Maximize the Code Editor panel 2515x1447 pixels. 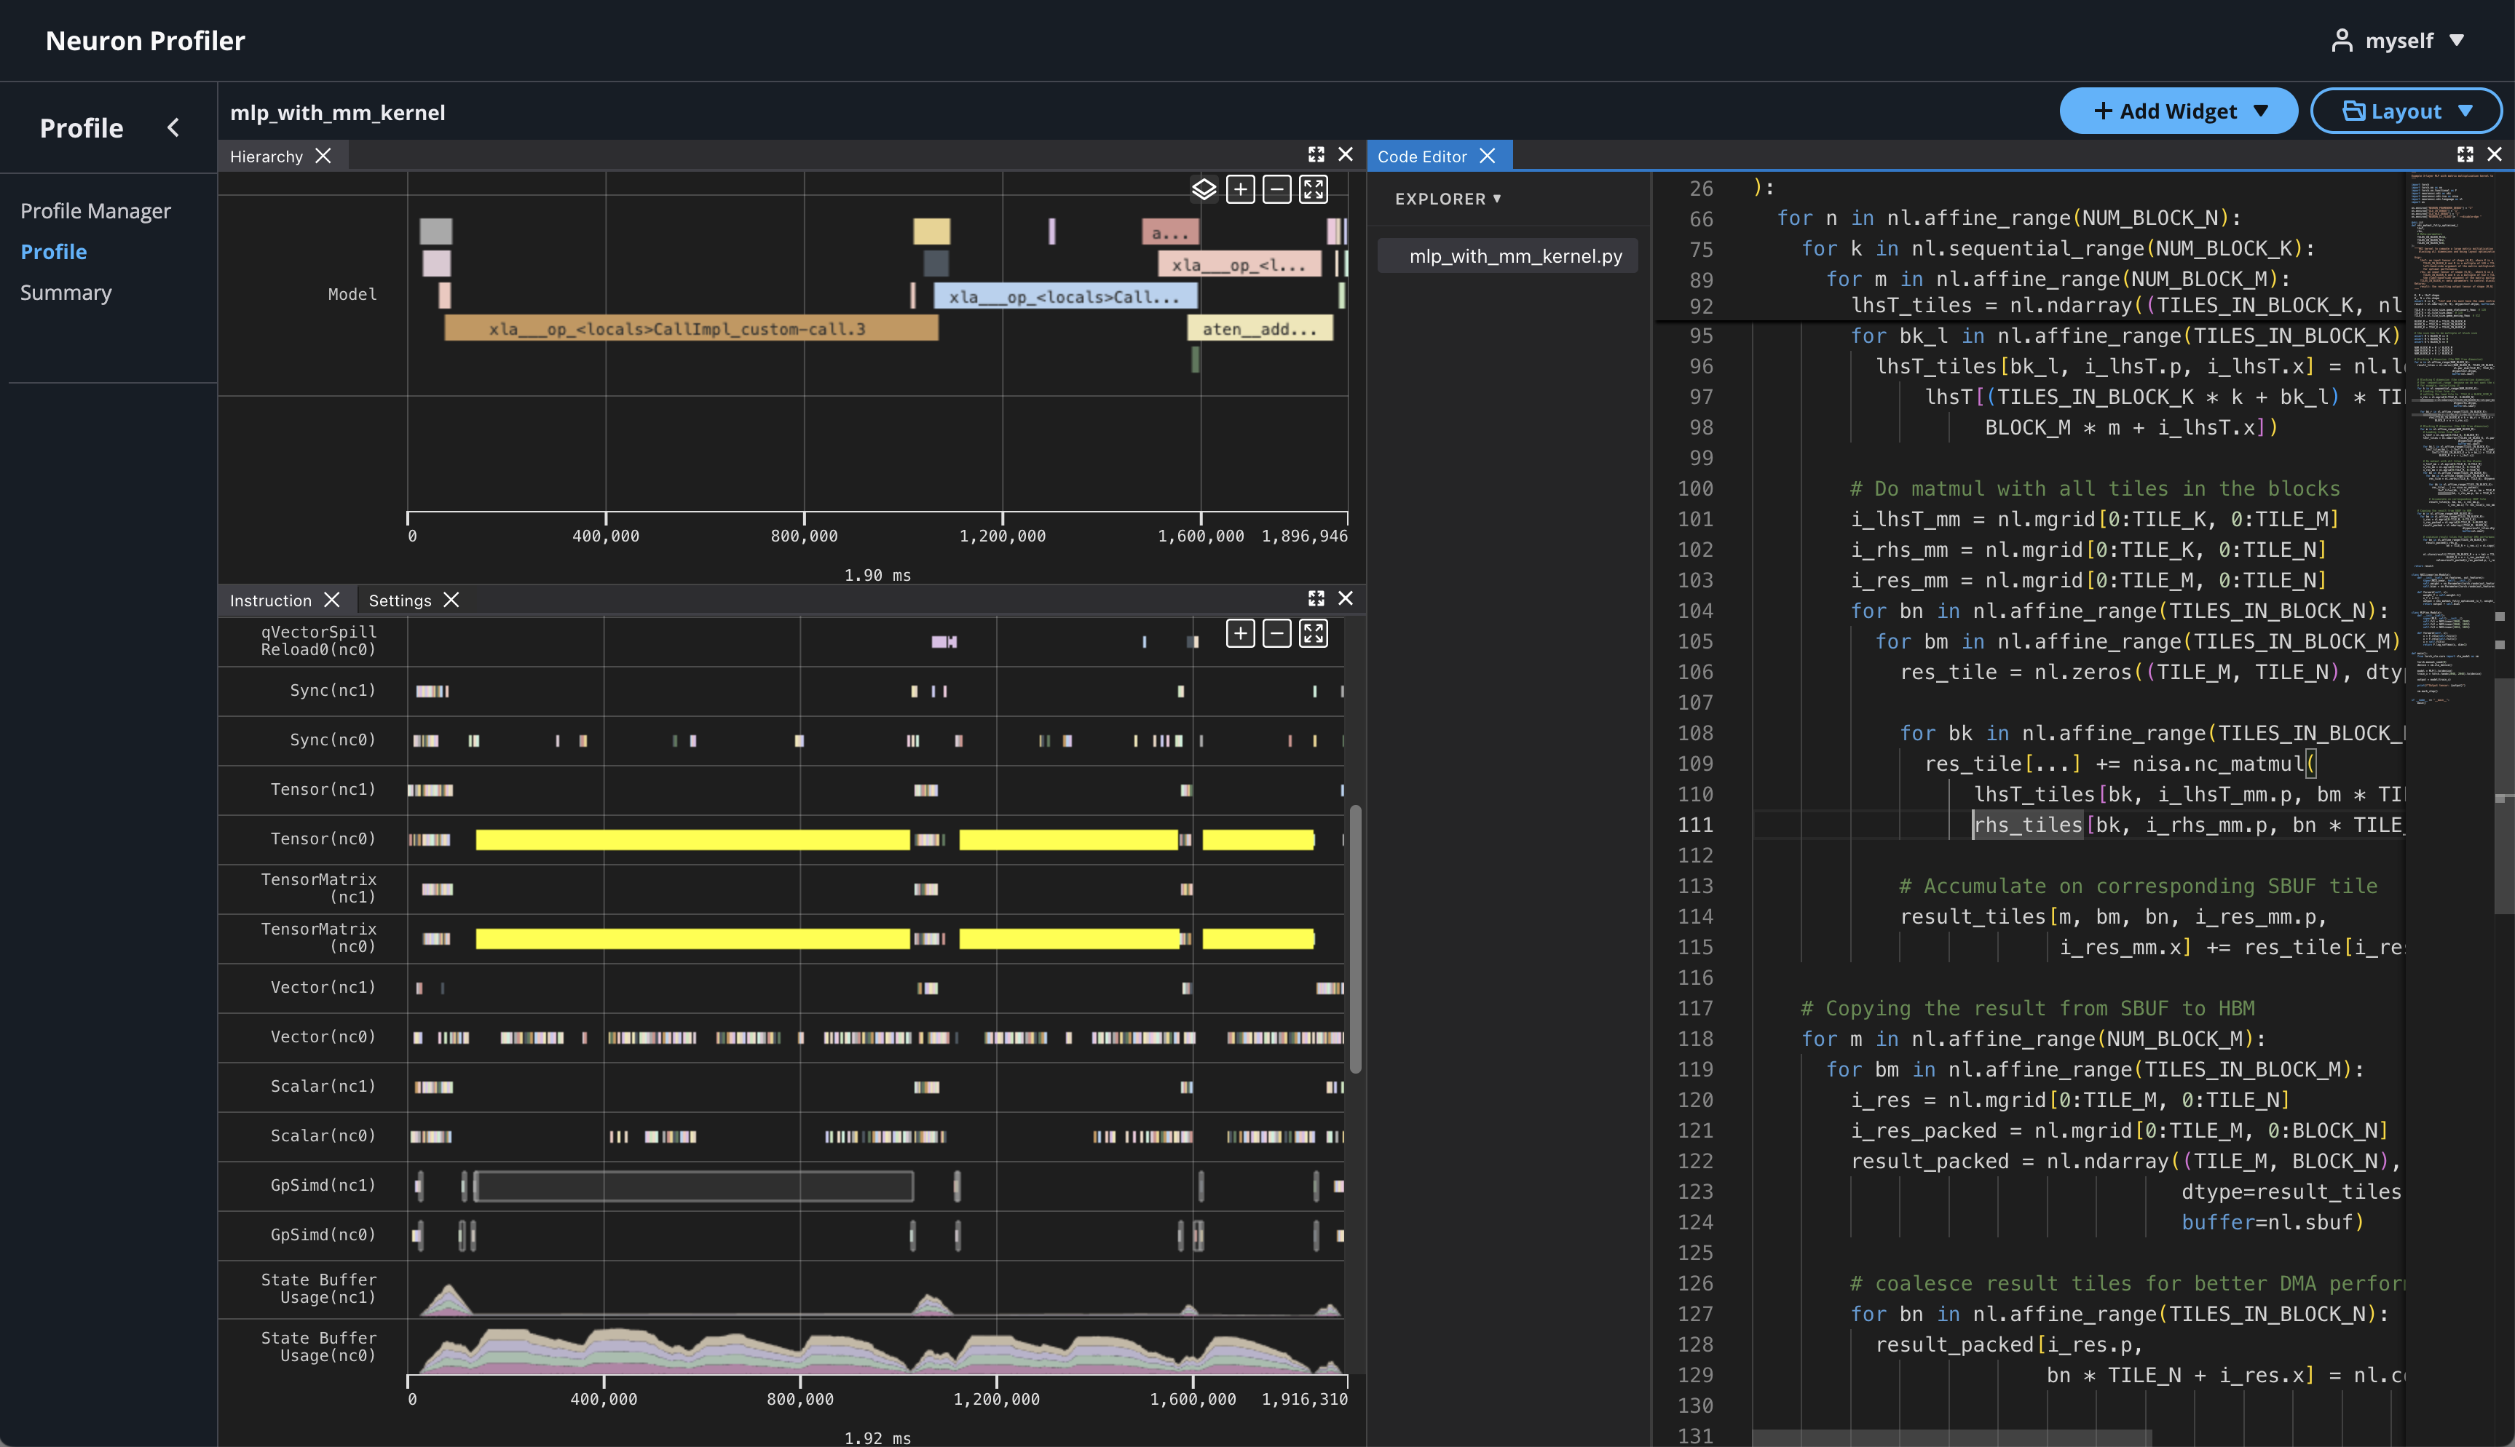tap(2464, 154)
